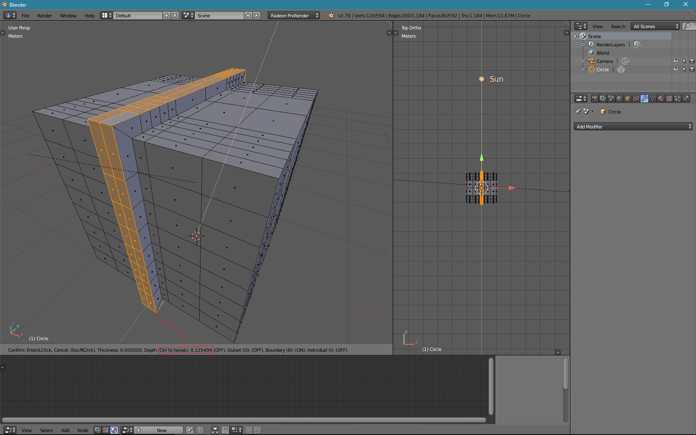Switch to Texture properties tab
This screenshot has height=435, width=696.
(x=669, y=98)
